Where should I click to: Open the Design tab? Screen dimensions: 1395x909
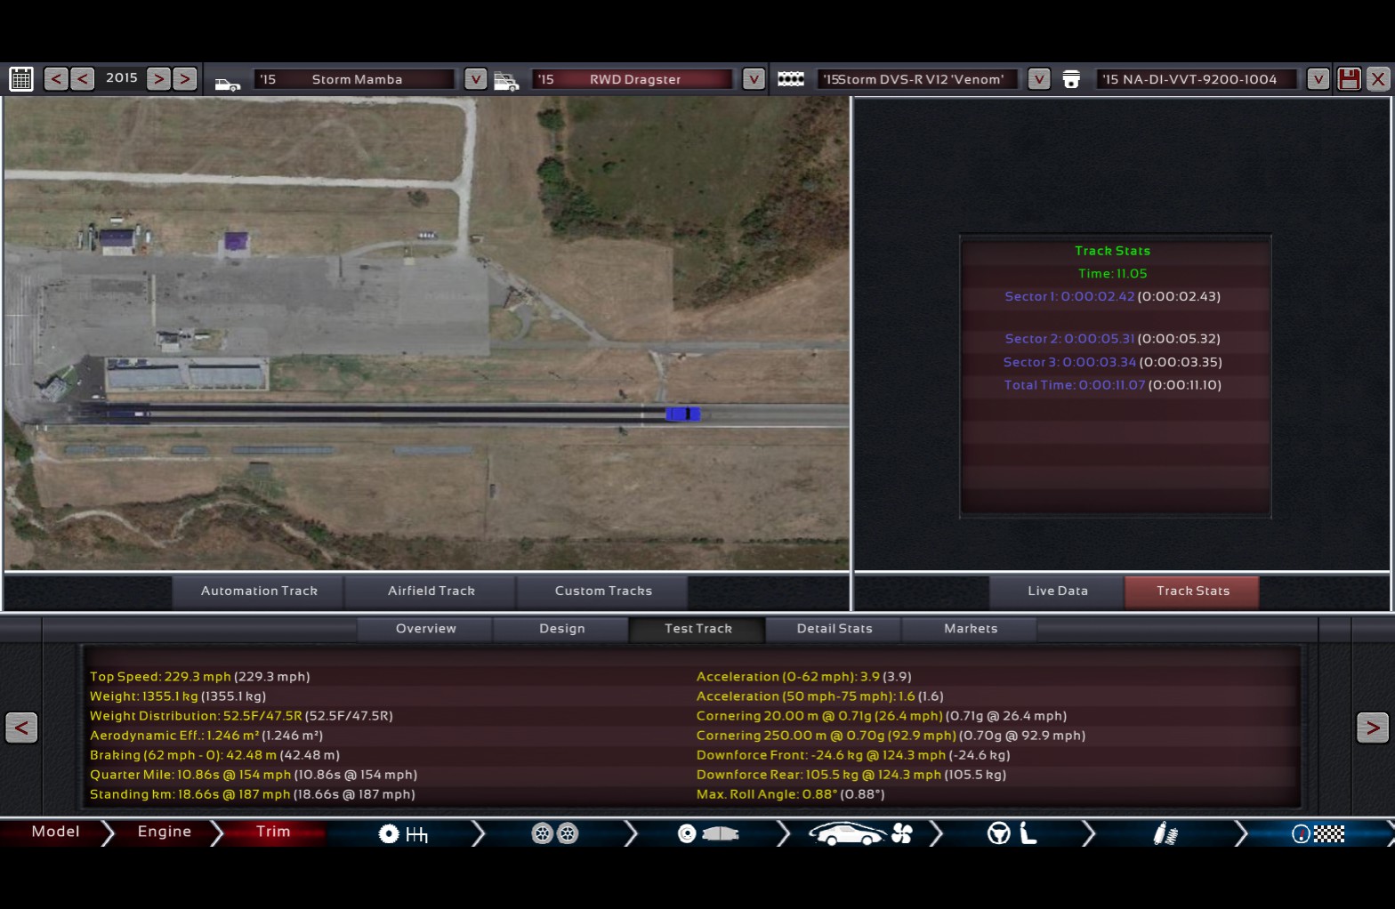tap(561, 629)
